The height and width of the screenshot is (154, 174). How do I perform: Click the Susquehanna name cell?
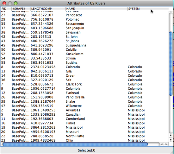coord(76,45)
